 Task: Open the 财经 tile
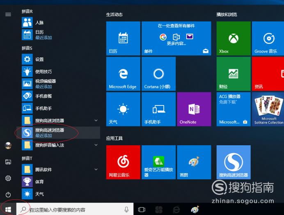click(x=234, y=74)
